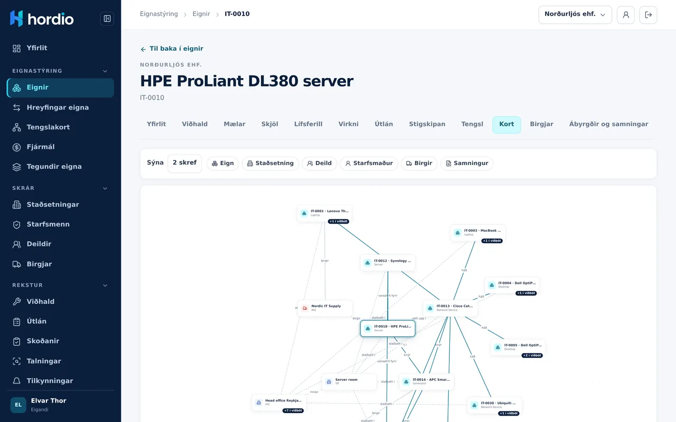Open Fjármál in the sidebar
Screen dimensions: 676x422
(60, 147)
